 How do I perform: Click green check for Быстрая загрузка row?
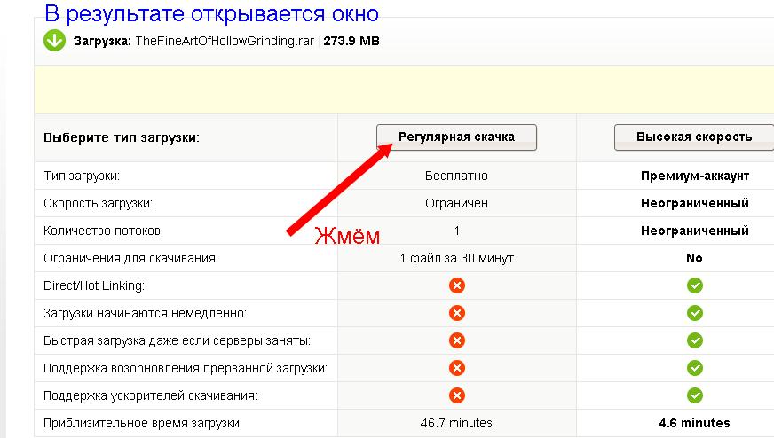tap(694, 340)
